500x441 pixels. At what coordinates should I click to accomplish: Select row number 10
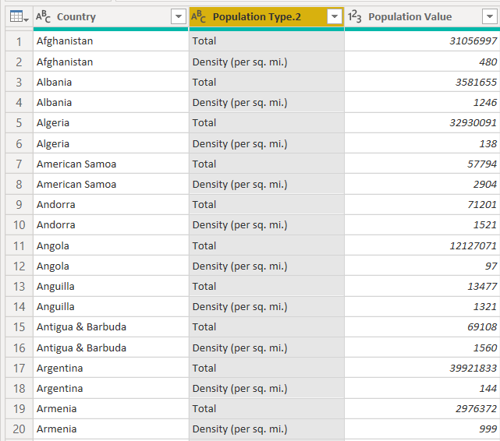click(20, 225)
